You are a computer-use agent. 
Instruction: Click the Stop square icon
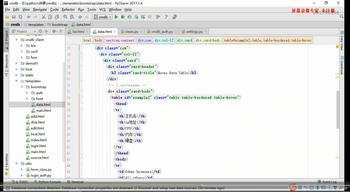[150, 17]
